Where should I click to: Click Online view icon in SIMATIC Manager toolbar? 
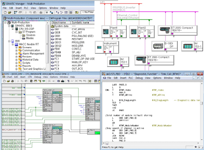(51, 12)
